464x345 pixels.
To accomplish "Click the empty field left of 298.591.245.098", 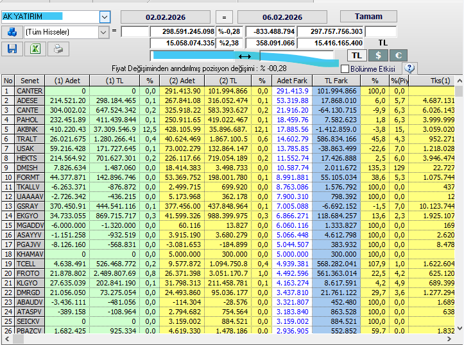I will pos(135,31).
